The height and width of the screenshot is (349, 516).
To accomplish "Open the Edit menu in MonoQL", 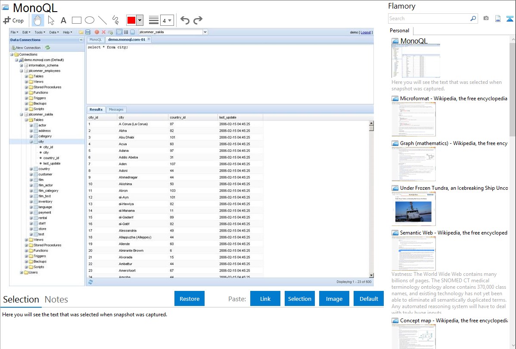I will [26, 32].
